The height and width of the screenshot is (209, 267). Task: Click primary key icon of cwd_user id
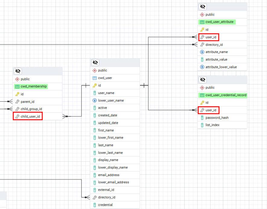[x=94, y=85]
